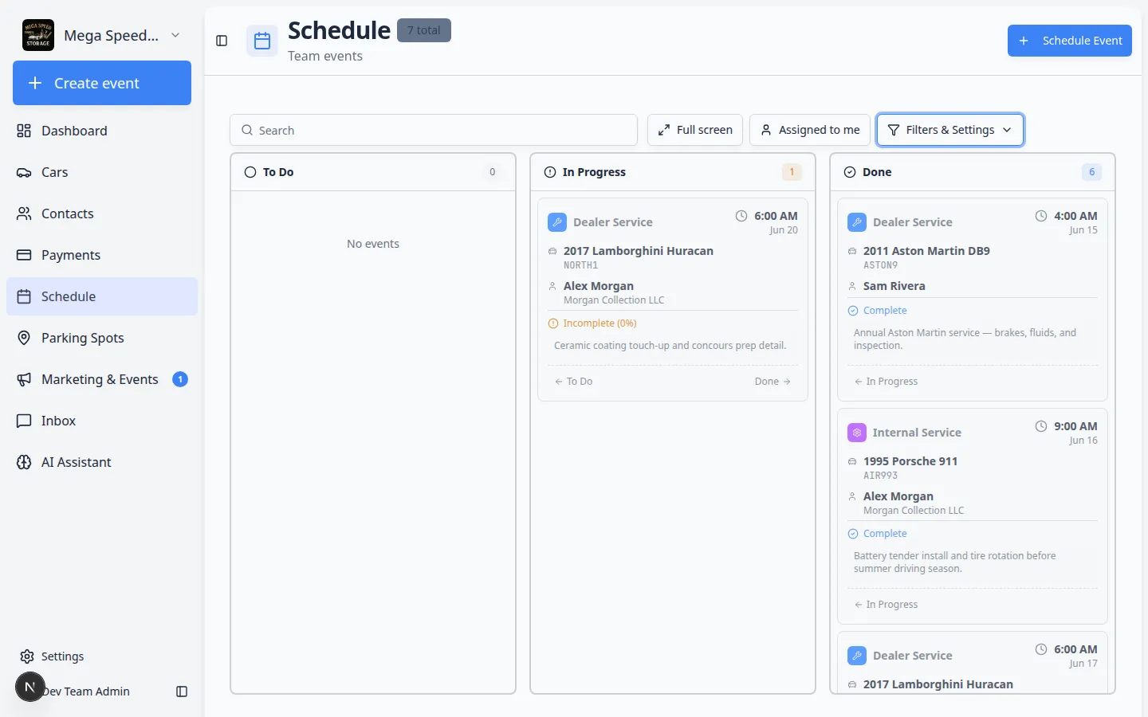Click the Marketing & Events notification badge
1148x717 pixels.
pos(180,379)
